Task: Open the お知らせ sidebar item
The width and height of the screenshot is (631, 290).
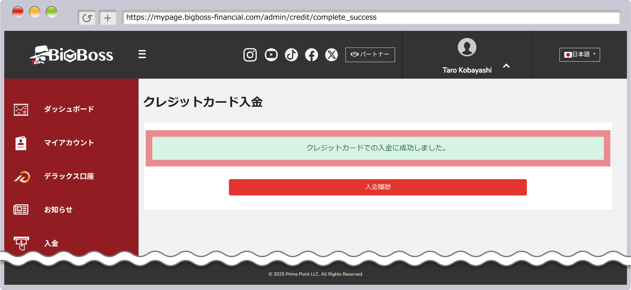Action: [x=58, y=210]
